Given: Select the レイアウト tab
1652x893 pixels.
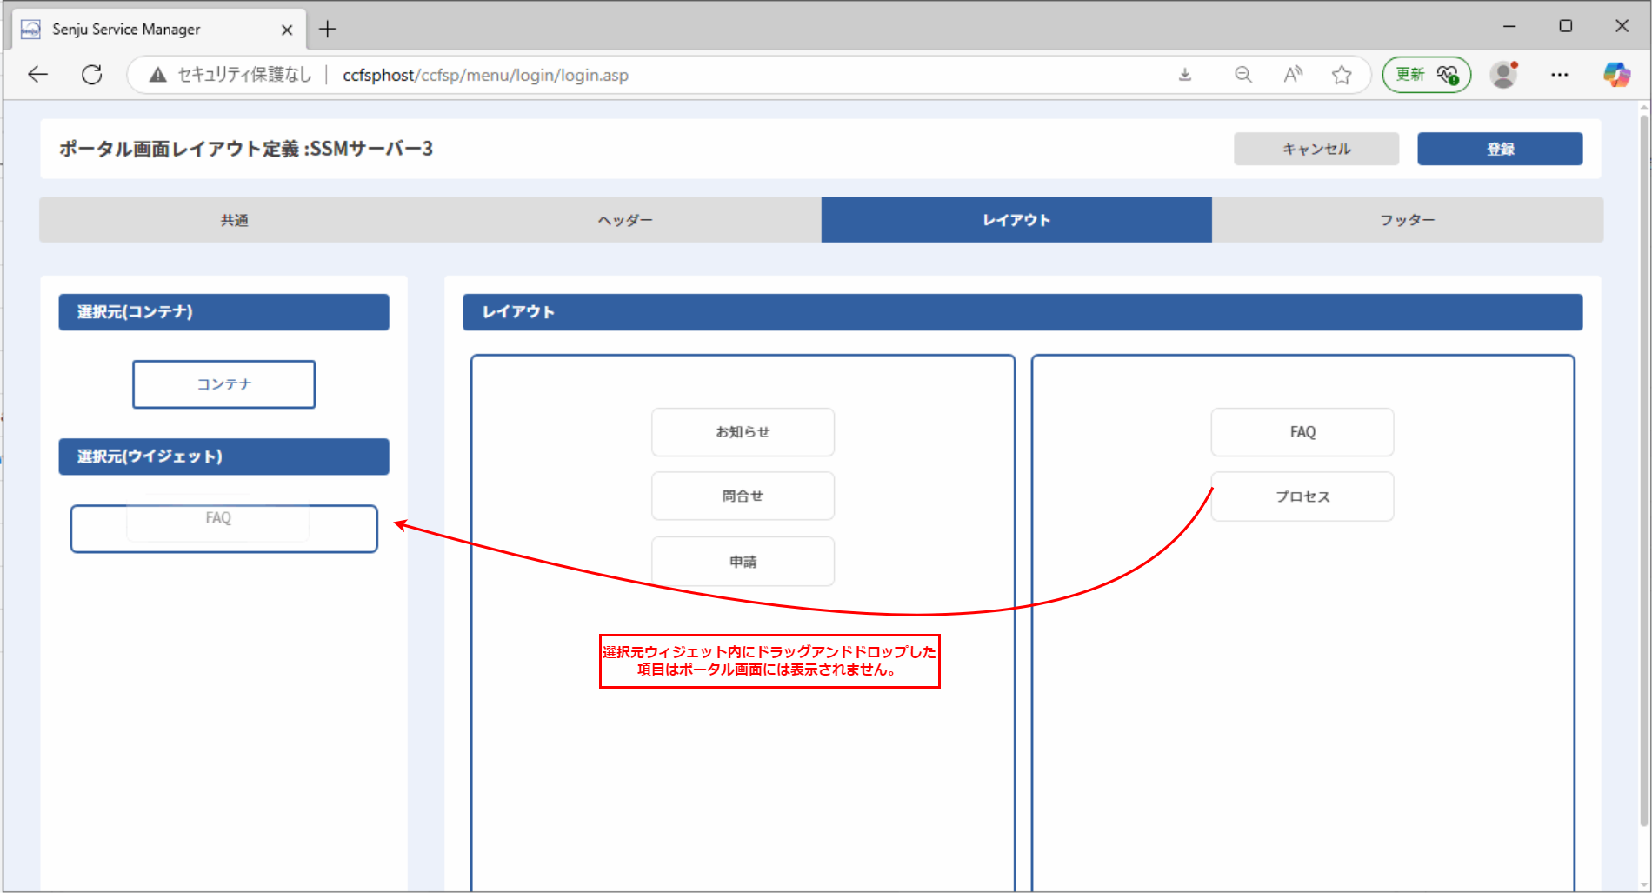Looking at the screenshot, I should tap(1016, 220).
